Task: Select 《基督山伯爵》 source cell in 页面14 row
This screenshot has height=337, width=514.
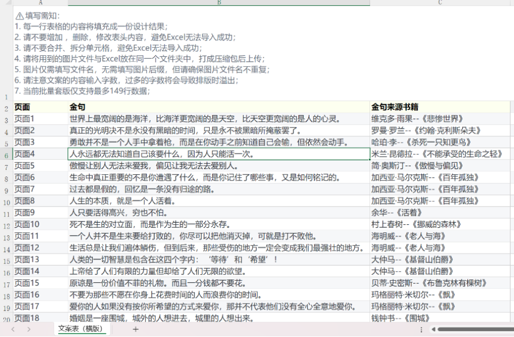Action: coord(440,271)
